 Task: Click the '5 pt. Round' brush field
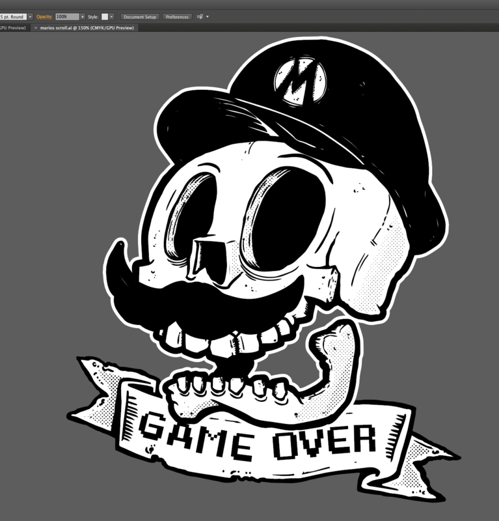[13, 17]
